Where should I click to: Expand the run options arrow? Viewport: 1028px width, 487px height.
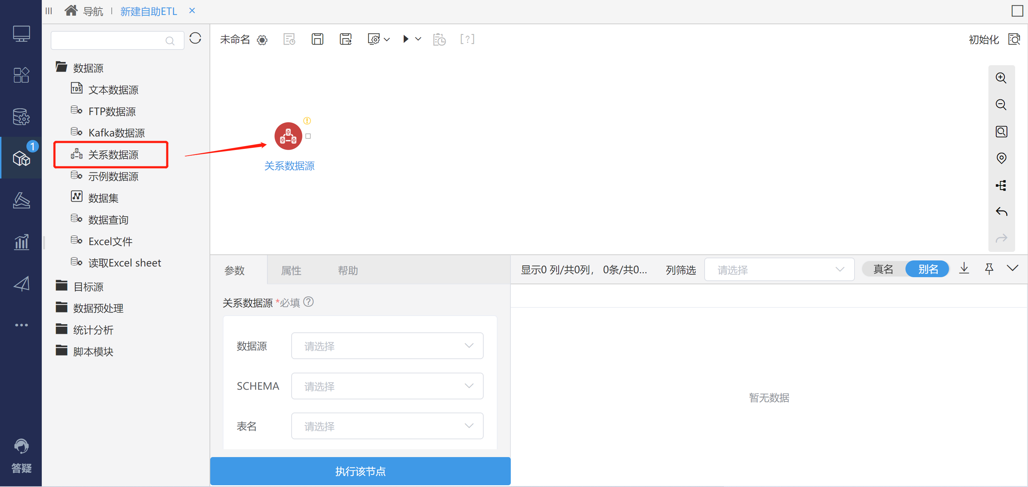pyautogui.click(x=418, y=39)
